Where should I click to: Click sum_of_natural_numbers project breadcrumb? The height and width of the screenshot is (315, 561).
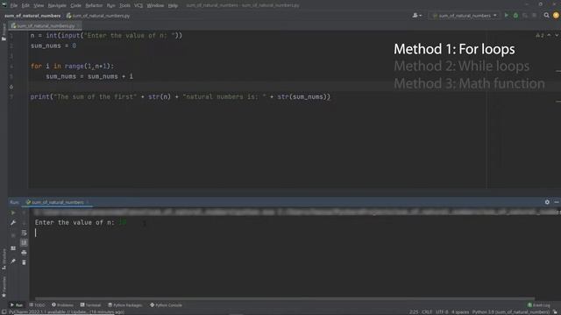(32, 16)
